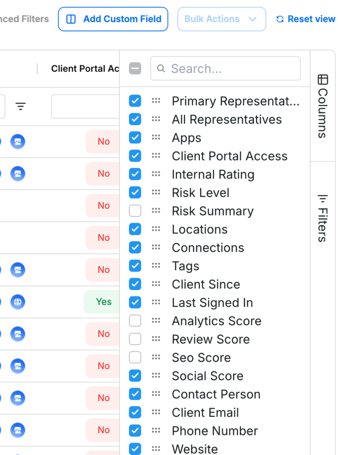Open the Filters side tab
338x455 pixels.
tap(323, 218)
